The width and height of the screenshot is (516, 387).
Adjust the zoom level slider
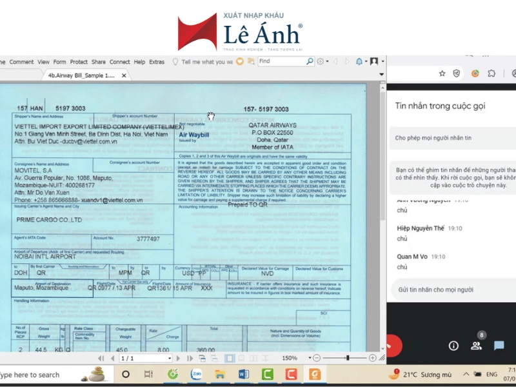pos(347,358)
